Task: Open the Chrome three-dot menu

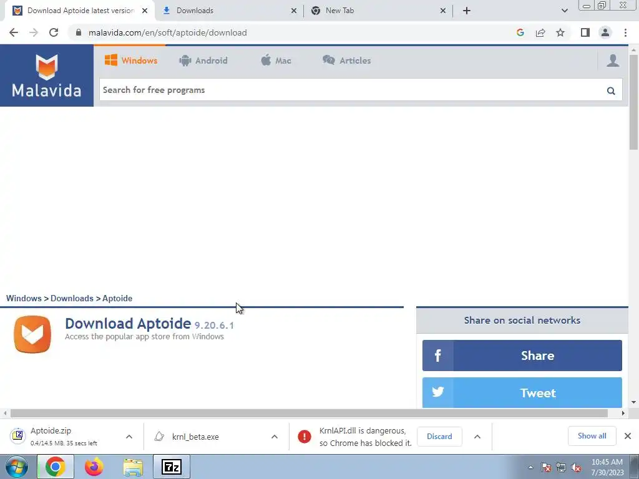Action: tap(625, 32)
